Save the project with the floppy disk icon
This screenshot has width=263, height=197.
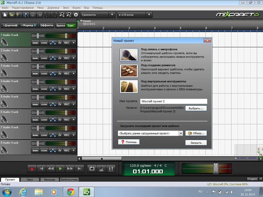[x=26, y=15]
